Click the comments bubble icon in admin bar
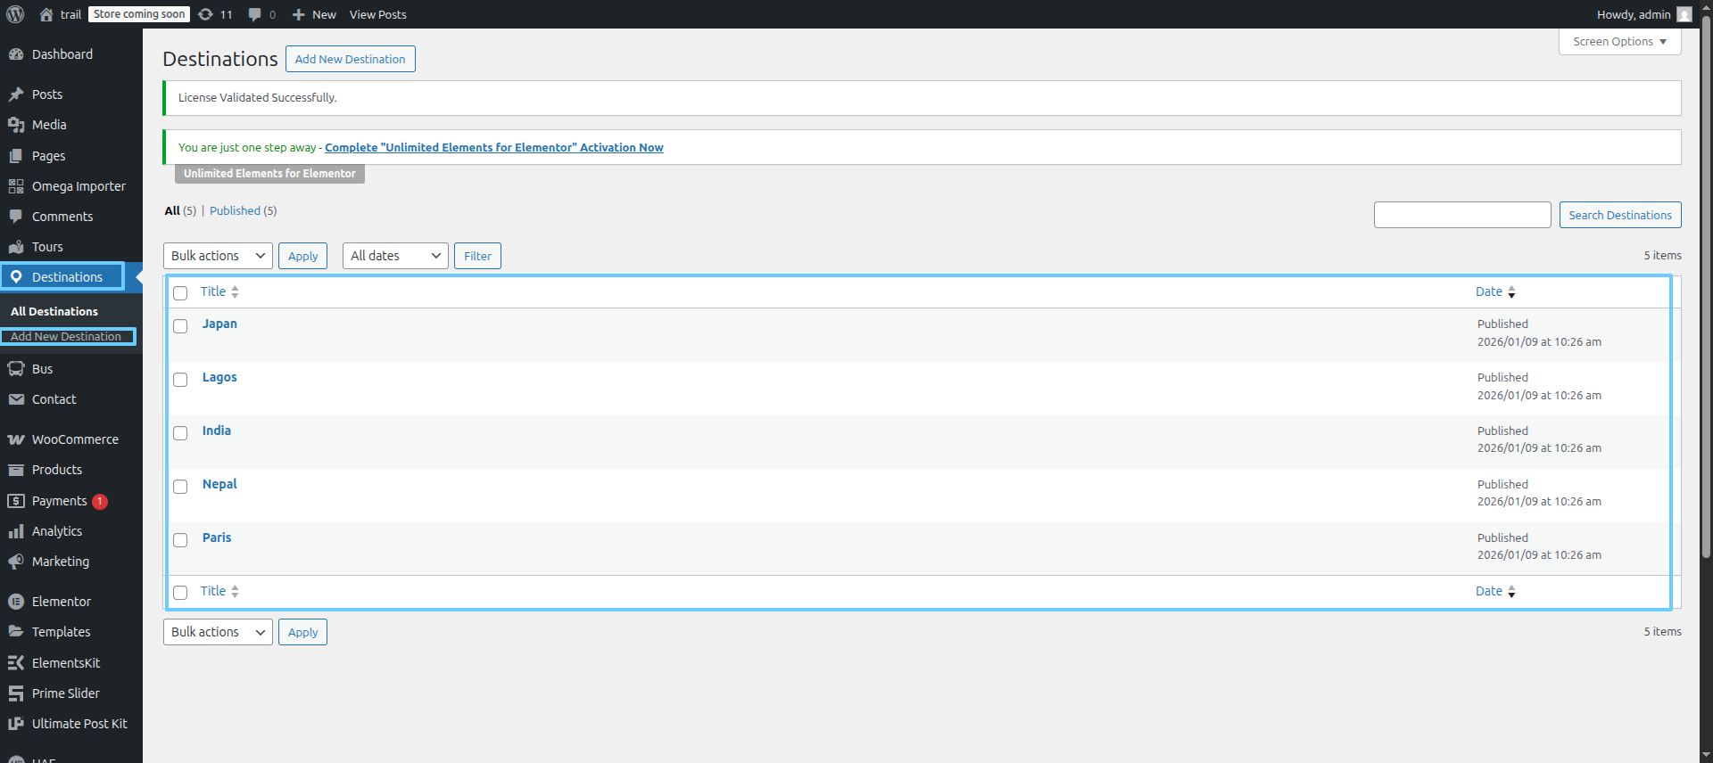The width and height of the screenshot is (1713, 763). point(255,14)
